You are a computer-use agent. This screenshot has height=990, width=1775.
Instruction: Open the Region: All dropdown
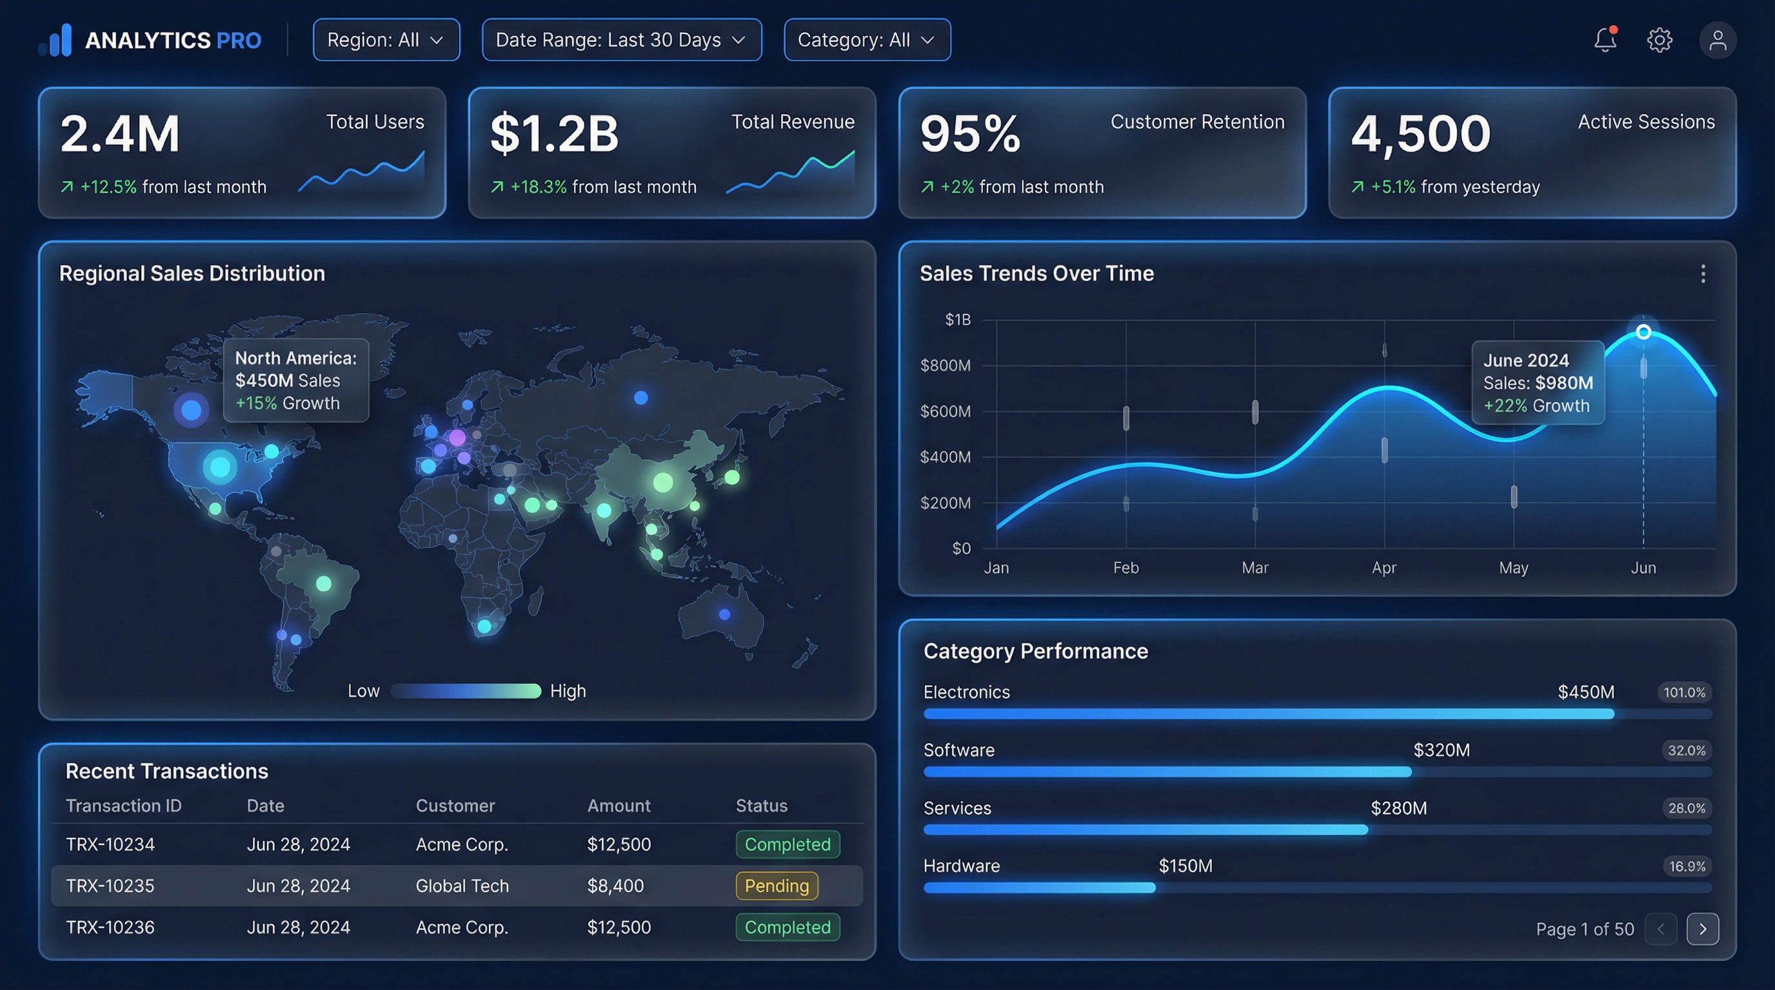click(386, 39)
